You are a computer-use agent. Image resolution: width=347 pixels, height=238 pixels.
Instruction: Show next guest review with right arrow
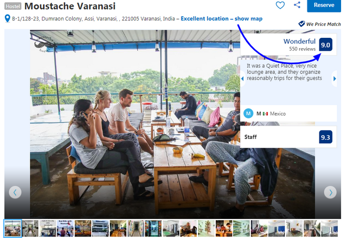tap(335, 78)
